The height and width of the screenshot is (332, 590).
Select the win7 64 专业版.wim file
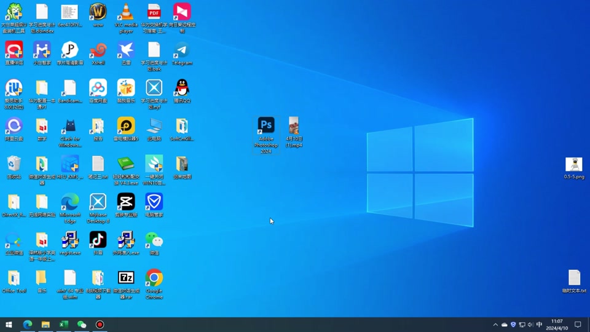pyautogui.click(x=70, y=284)
